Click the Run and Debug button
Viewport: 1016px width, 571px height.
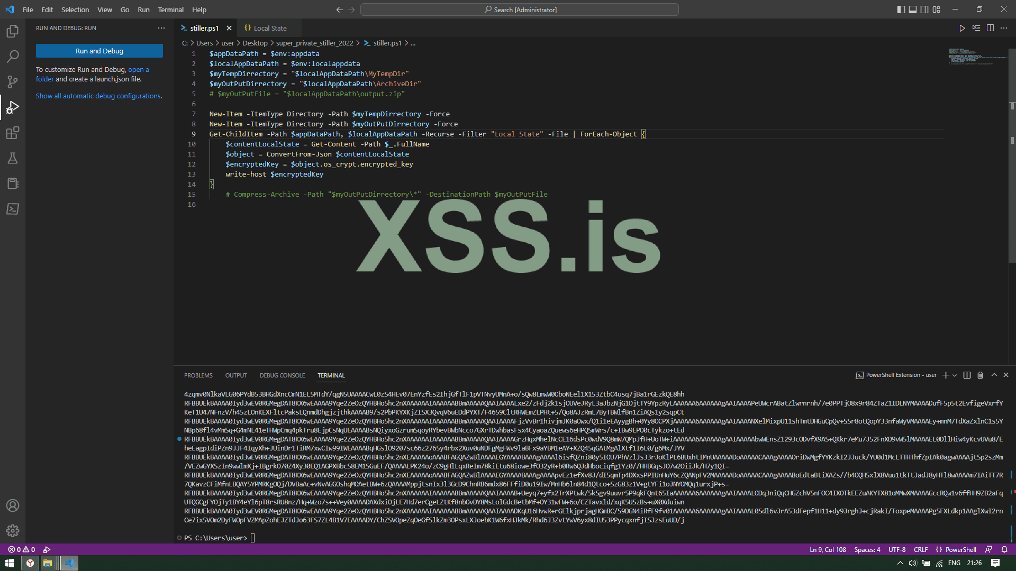point(99,51)
